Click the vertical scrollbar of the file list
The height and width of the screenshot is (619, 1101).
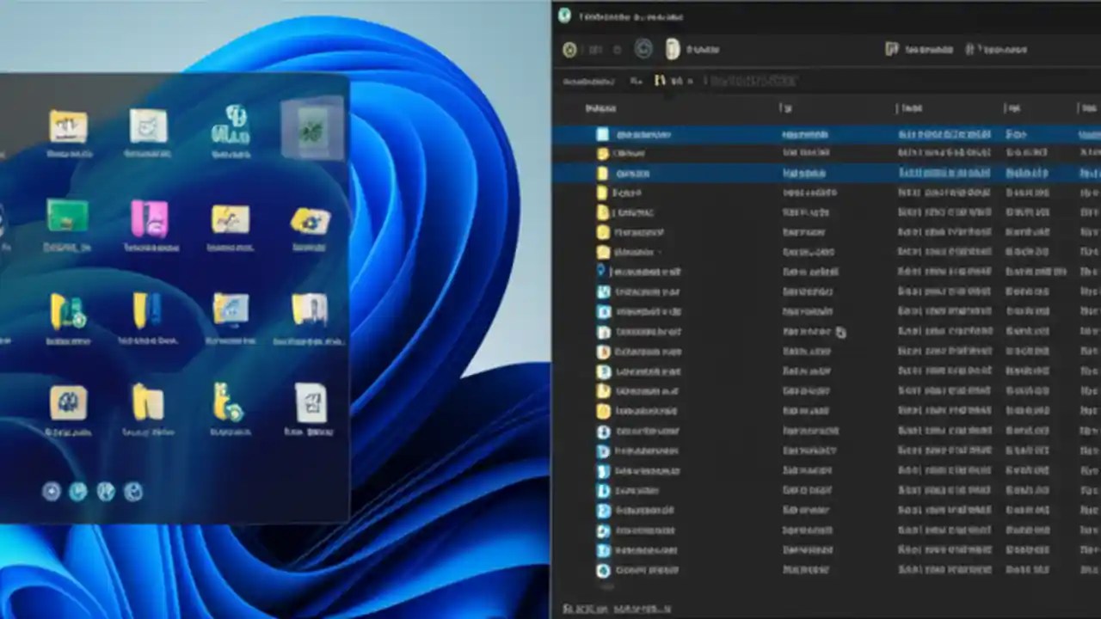pyautogui.click(x=1096, y=344)
